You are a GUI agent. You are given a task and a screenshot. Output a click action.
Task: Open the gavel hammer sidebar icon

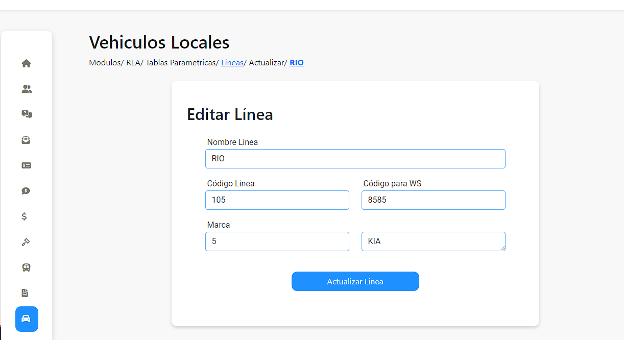(x=26, y=242)
